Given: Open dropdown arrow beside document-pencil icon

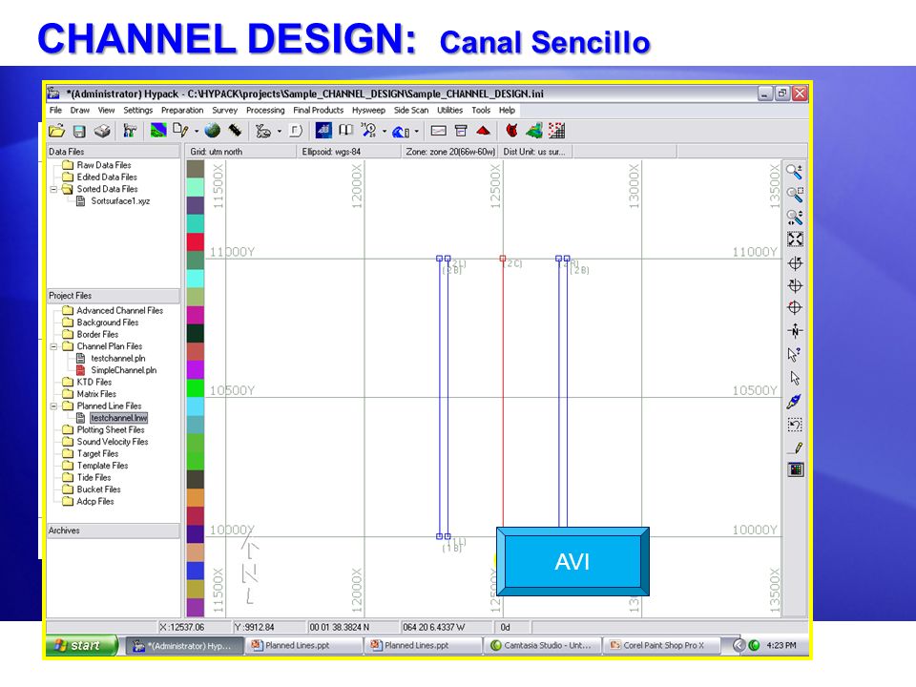Looking at the screenshot, I should (197, 132).
